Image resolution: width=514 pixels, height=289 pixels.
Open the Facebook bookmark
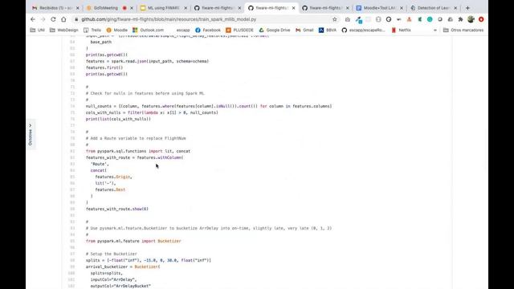tap(208, 30)
